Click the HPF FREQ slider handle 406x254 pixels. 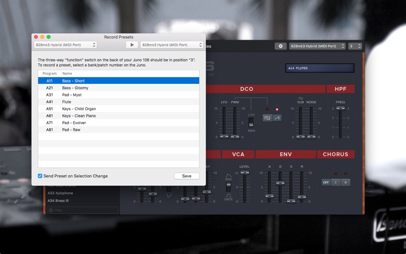coord(340,108)
